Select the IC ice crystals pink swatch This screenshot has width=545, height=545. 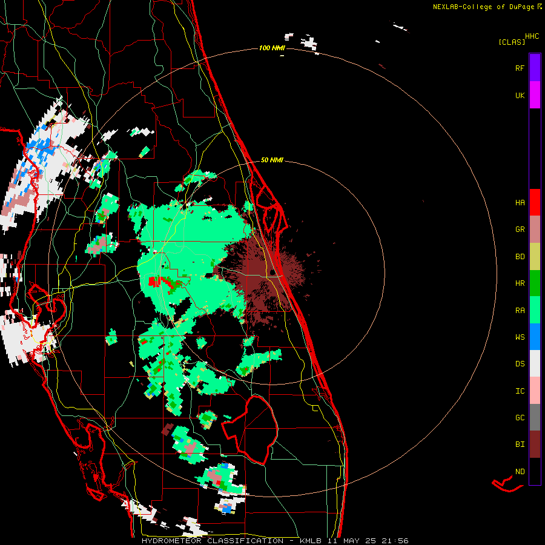click(535, 391)
